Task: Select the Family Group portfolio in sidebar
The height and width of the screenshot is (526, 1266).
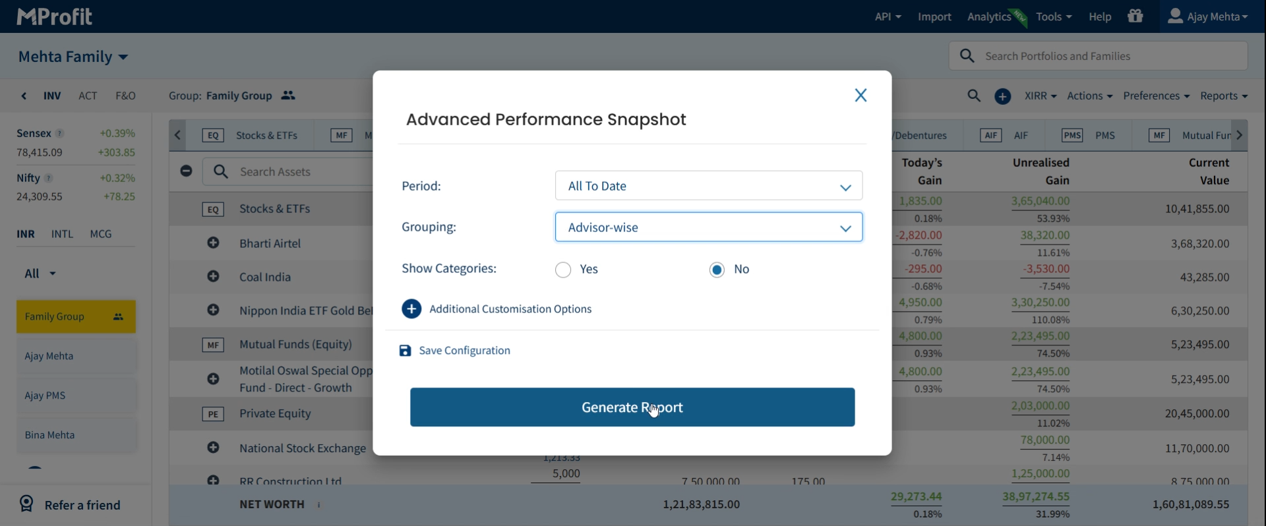Action: (76, 317)
